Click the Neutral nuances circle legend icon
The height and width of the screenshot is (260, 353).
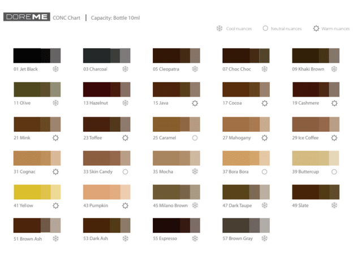265,28
